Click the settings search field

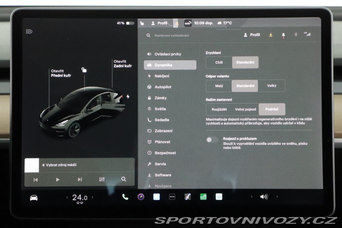pyautogui.click(x=171, y=35)
